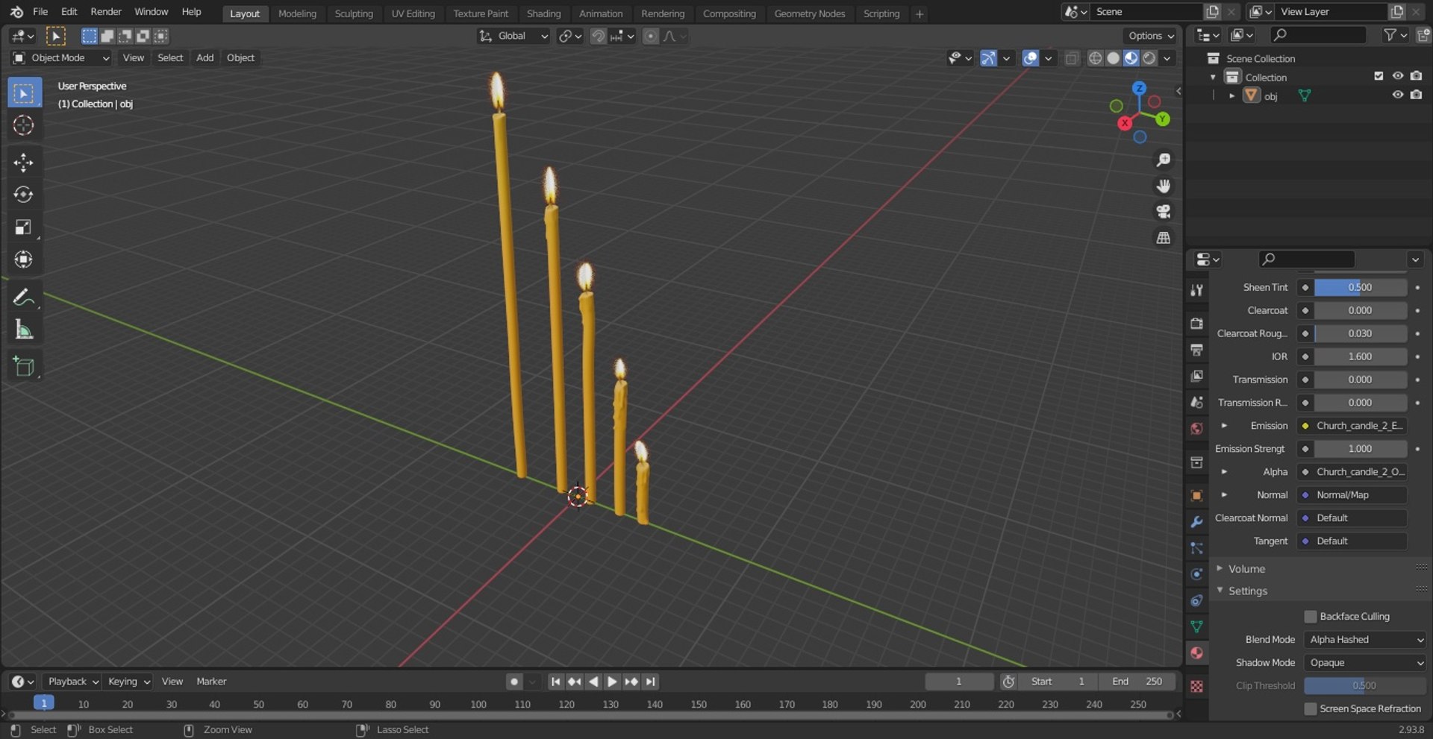Toggle auto keying record button
This screenshot has width=1433, height=739.
pos(513,682)
